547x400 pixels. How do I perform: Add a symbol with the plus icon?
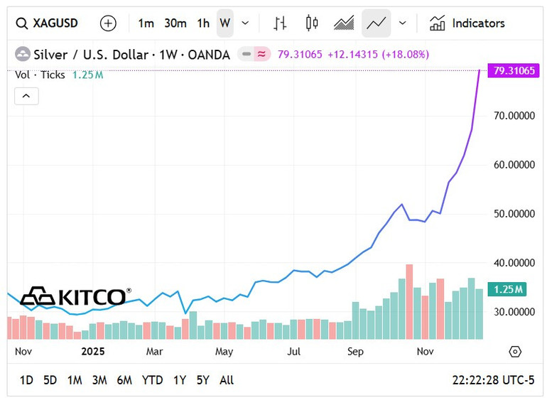108,23
